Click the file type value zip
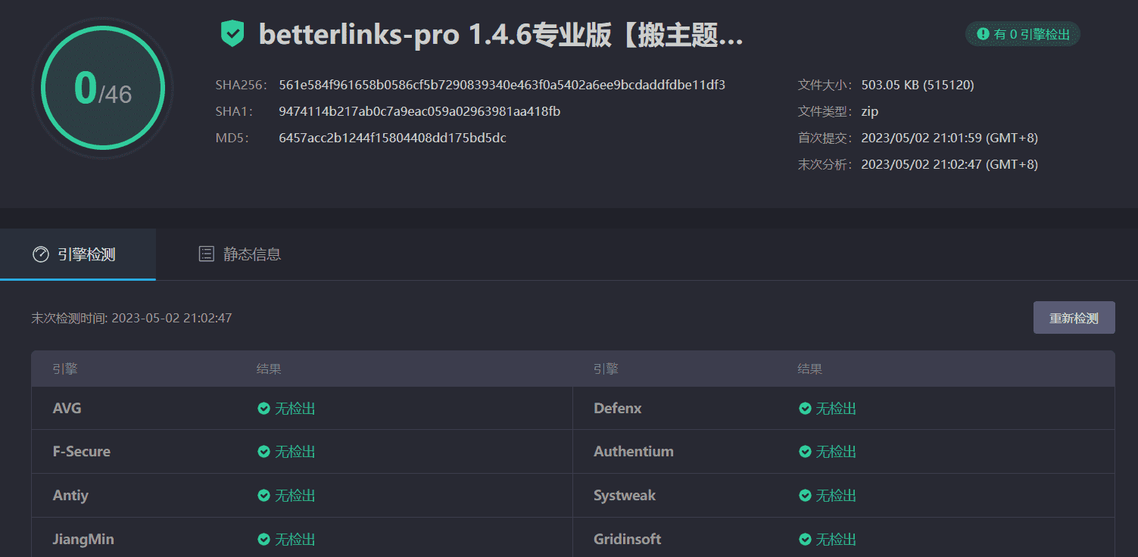1138x557 pixels. 869,111
